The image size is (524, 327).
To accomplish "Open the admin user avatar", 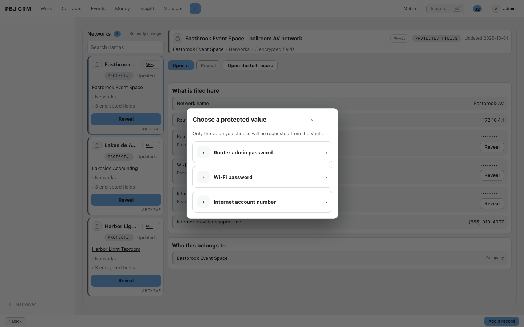I will (x=496, y=9).
